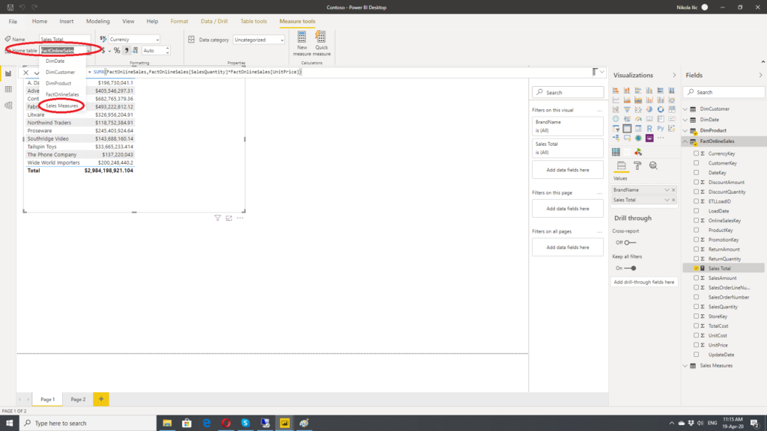
Task: Toggle Cross-report drill through switch
Action: click(x=630, y=242)
